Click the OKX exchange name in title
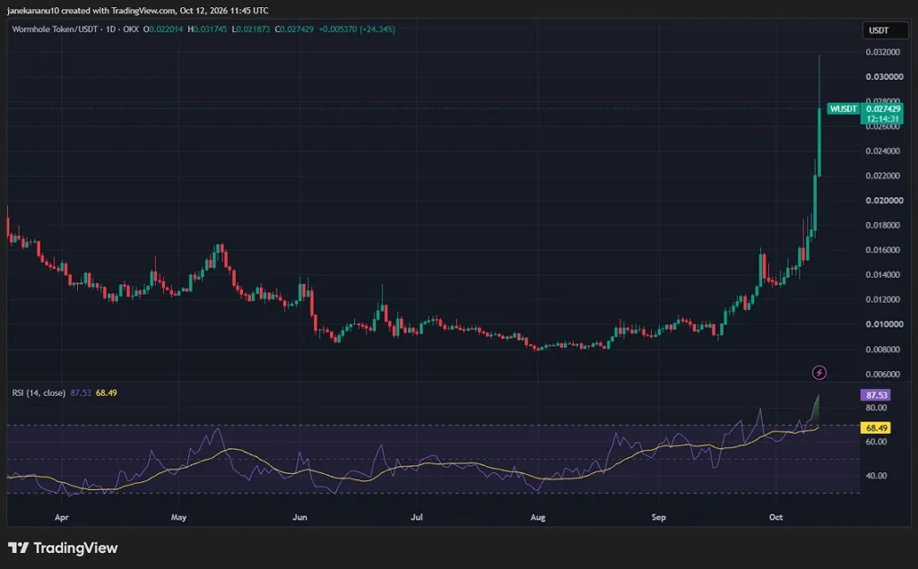 point(131,29)
